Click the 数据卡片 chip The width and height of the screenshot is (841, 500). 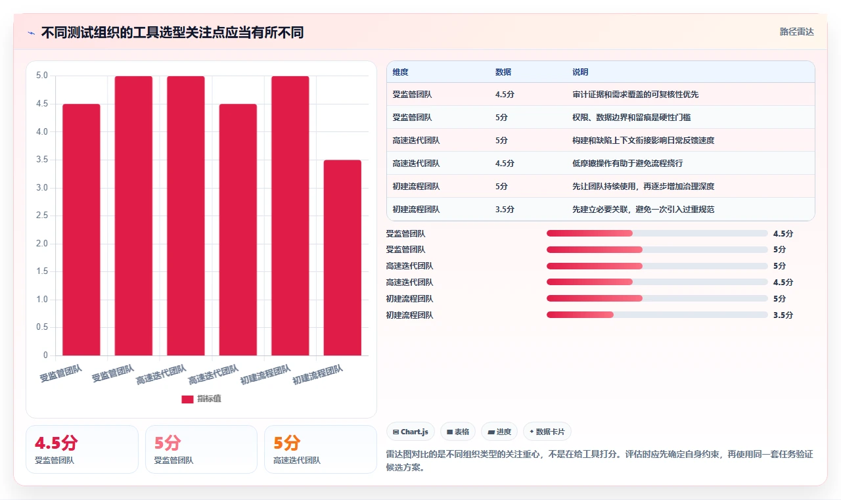(x=547, y=432)
